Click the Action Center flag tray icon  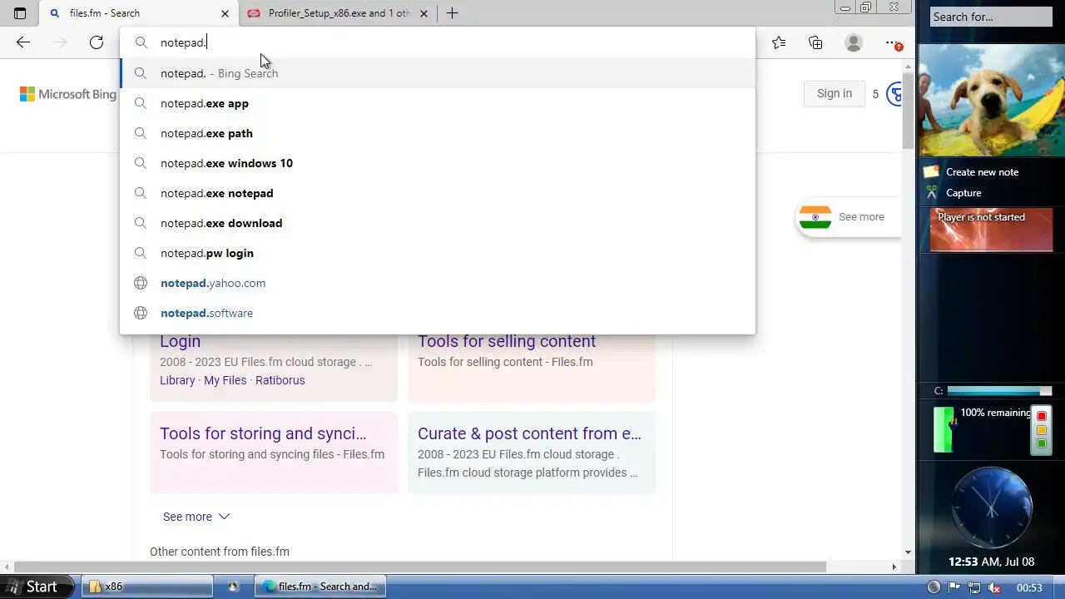[x=954, y=587]
